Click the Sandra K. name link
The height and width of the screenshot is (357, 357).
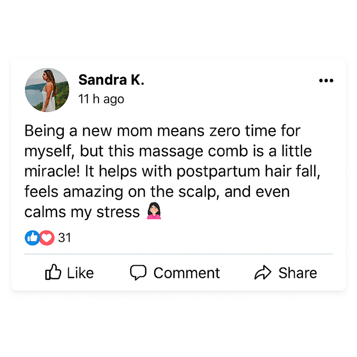111,80
